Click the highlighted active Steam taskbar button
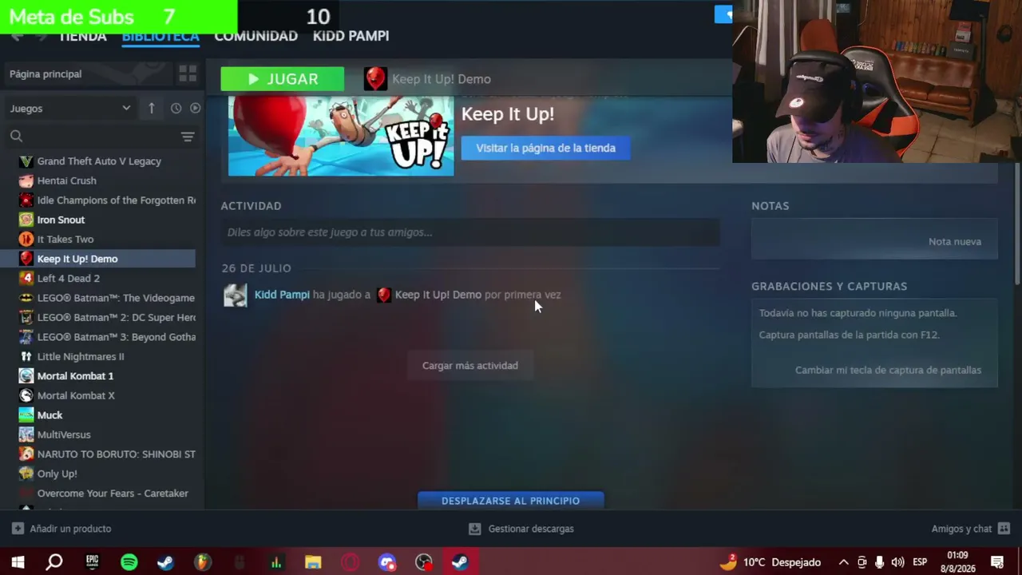Image resolution: width=1022 pixels, height=575 pixels. (x=460, y=562)
